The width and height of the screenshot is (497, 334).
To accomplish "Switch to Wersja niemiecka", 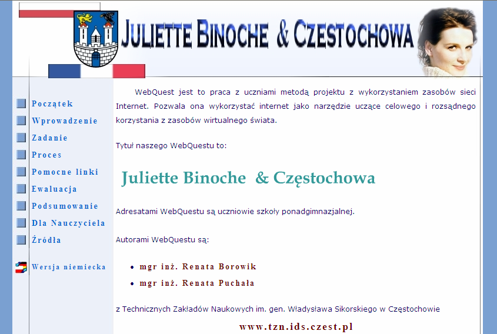I will (69, 267).
